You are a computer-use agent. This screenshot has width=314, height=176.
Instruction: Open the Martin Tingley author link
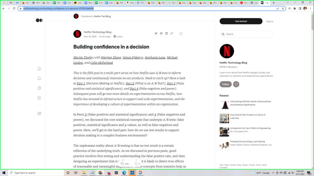(83, 57)
